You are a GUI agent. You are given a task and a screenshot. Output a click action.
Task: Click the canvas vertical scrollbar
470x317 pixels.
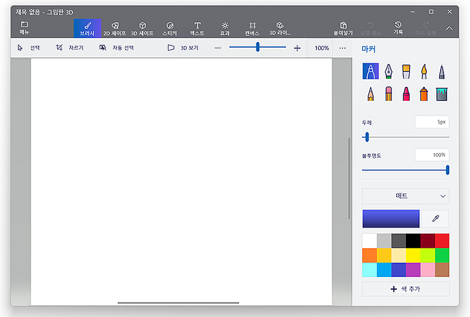(349, 178)
